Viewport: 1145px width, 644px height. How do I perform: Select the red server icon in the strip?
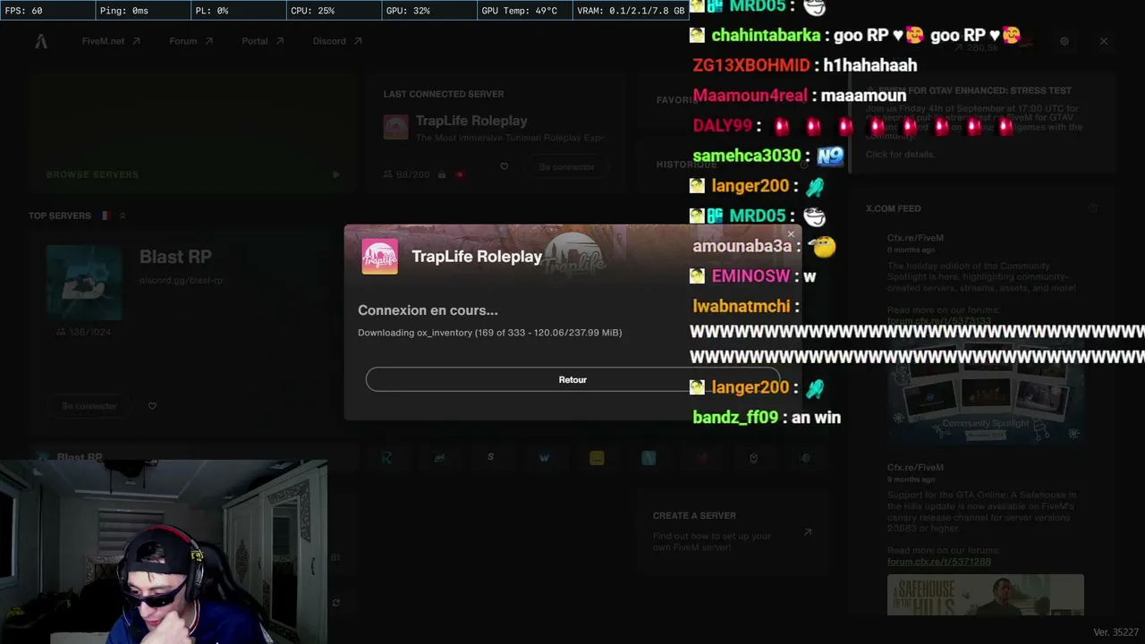click(702, 458)
